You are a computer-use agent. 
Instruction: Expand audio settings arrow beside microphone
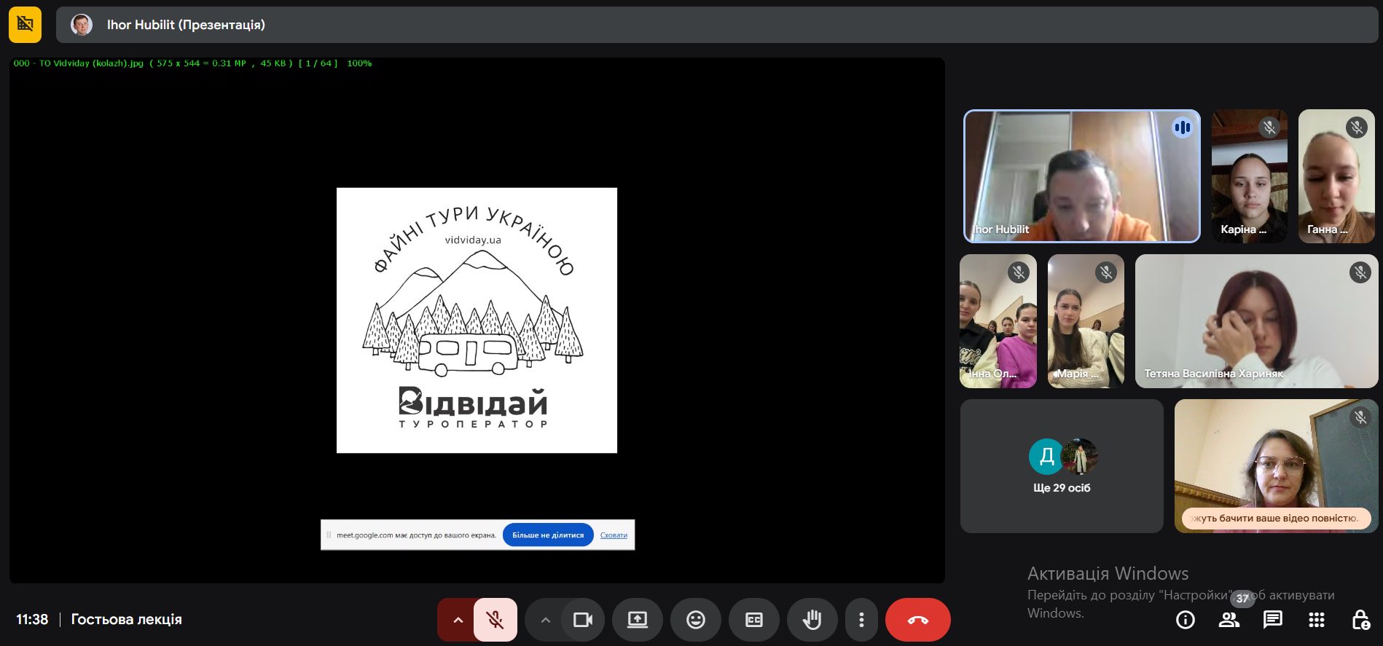pos(458,620)
